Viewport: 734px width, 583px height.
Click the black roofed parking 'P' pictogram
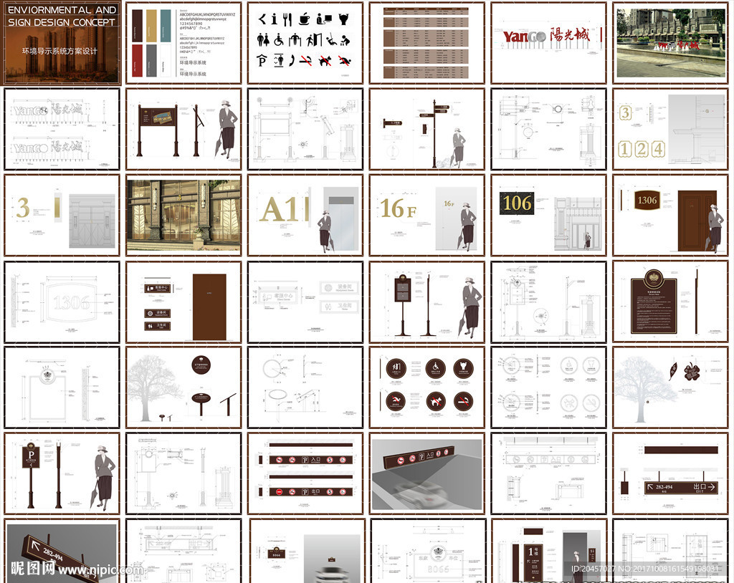[262, 60]
